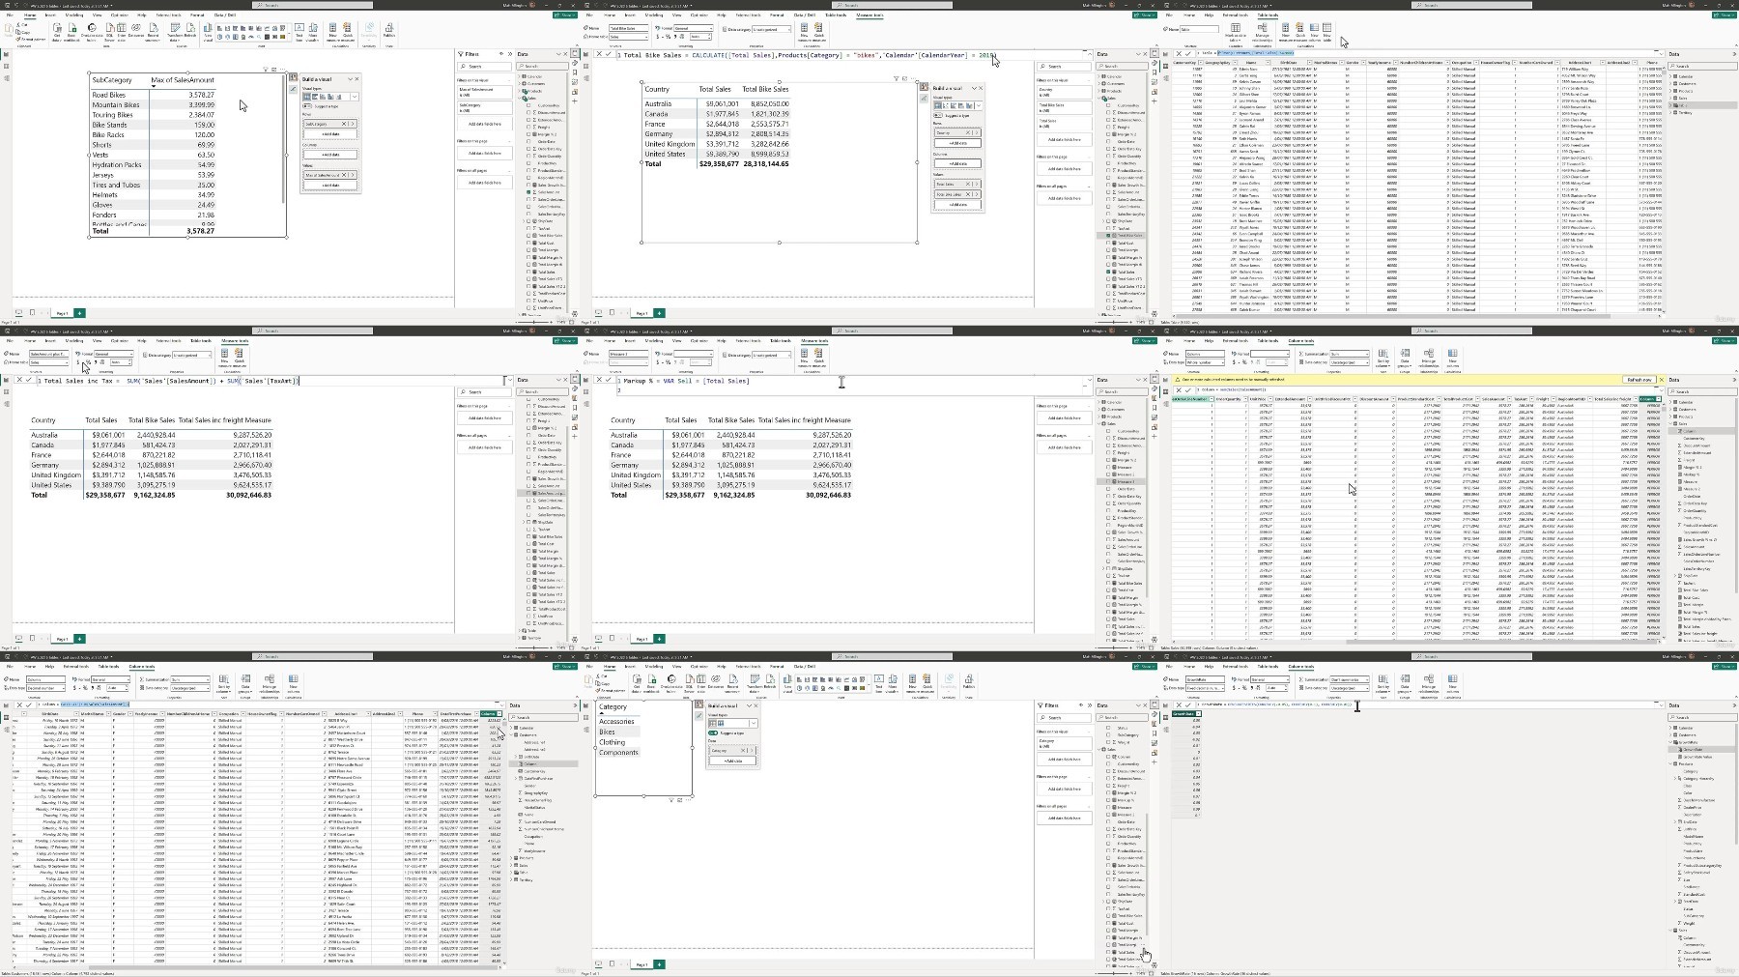Click New measure in SubCategory table window's Home ribbon
Image resolution: width=1739 pixels, height=977 pixels.
(x=334, y=33)
